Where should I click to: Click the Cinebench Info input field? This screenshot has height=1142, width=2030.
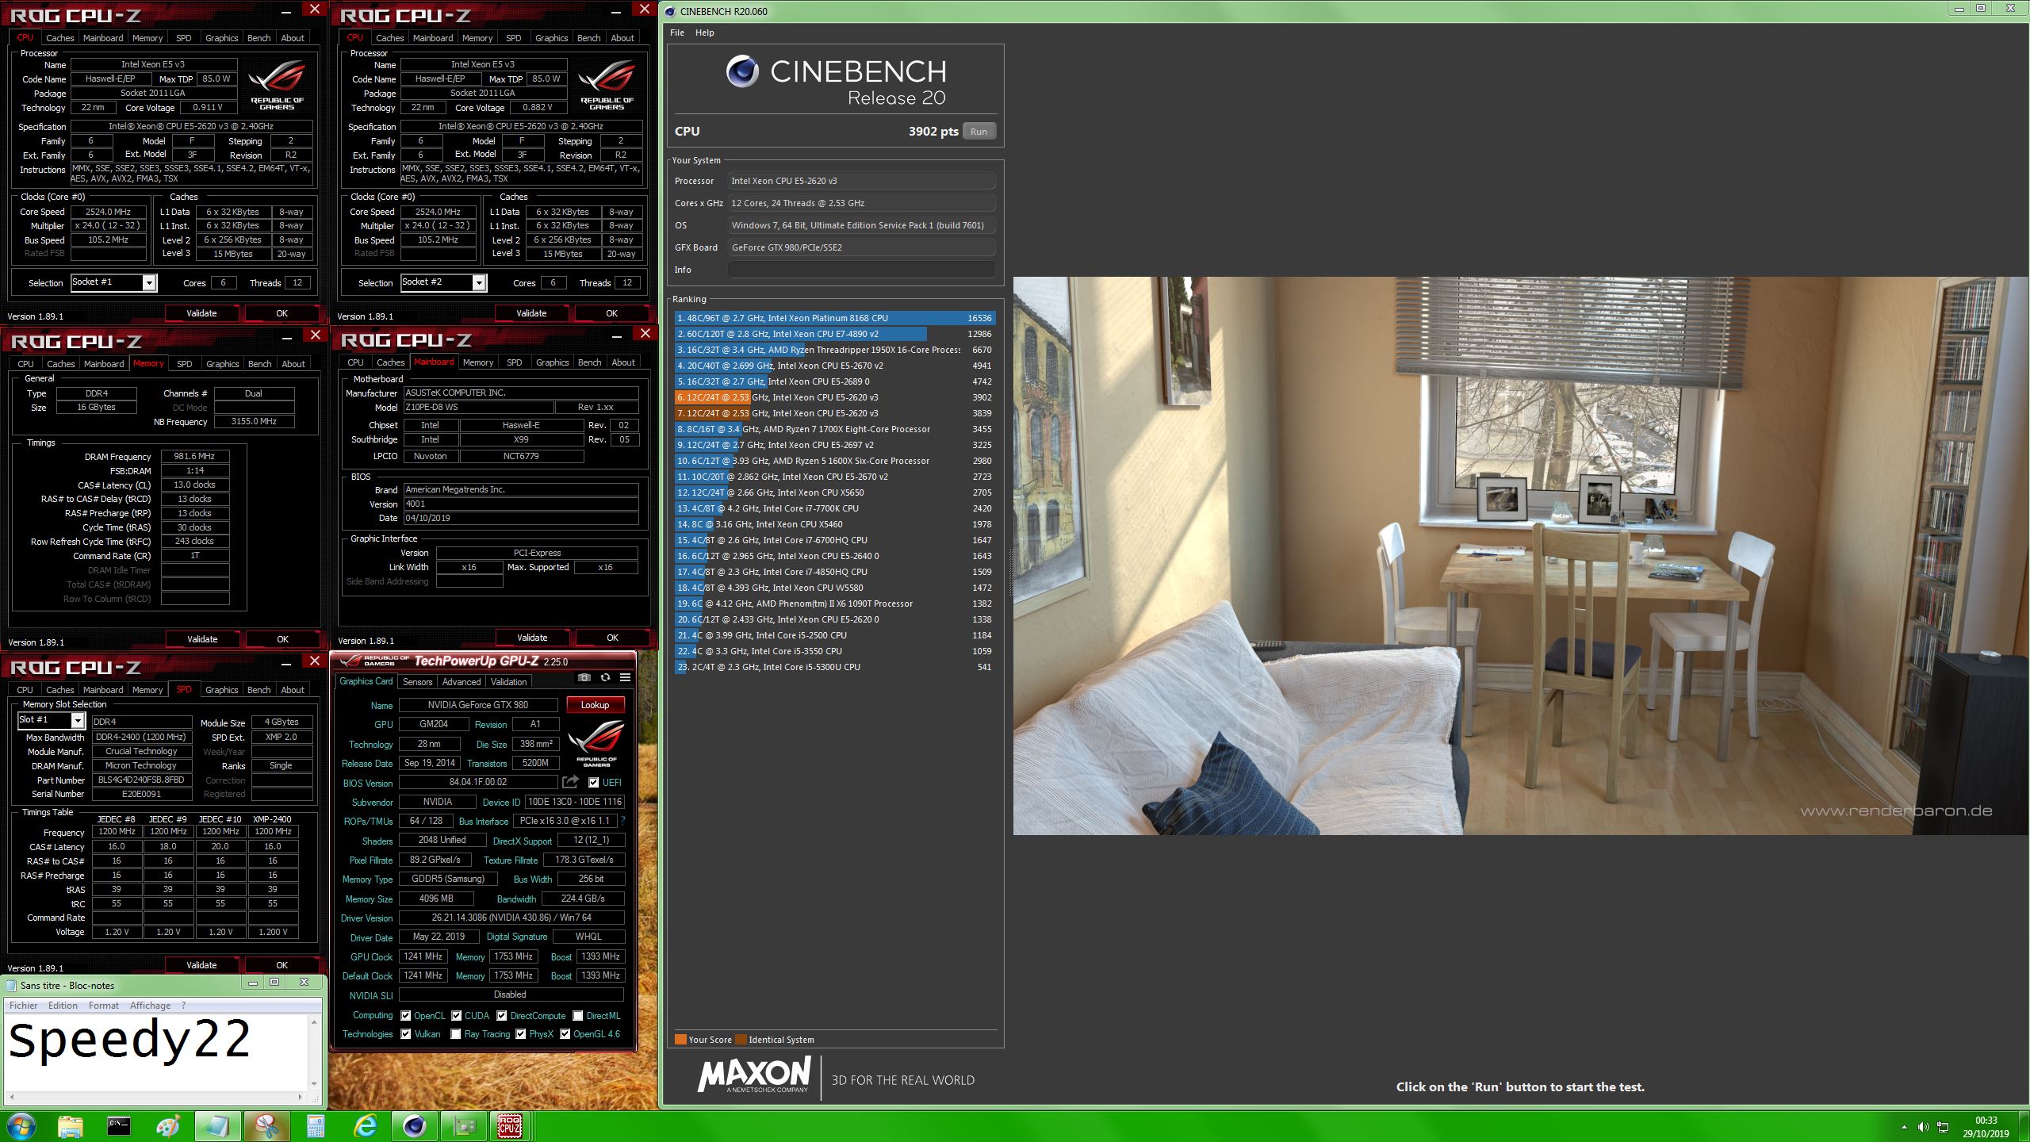click(x=861, y=270)
